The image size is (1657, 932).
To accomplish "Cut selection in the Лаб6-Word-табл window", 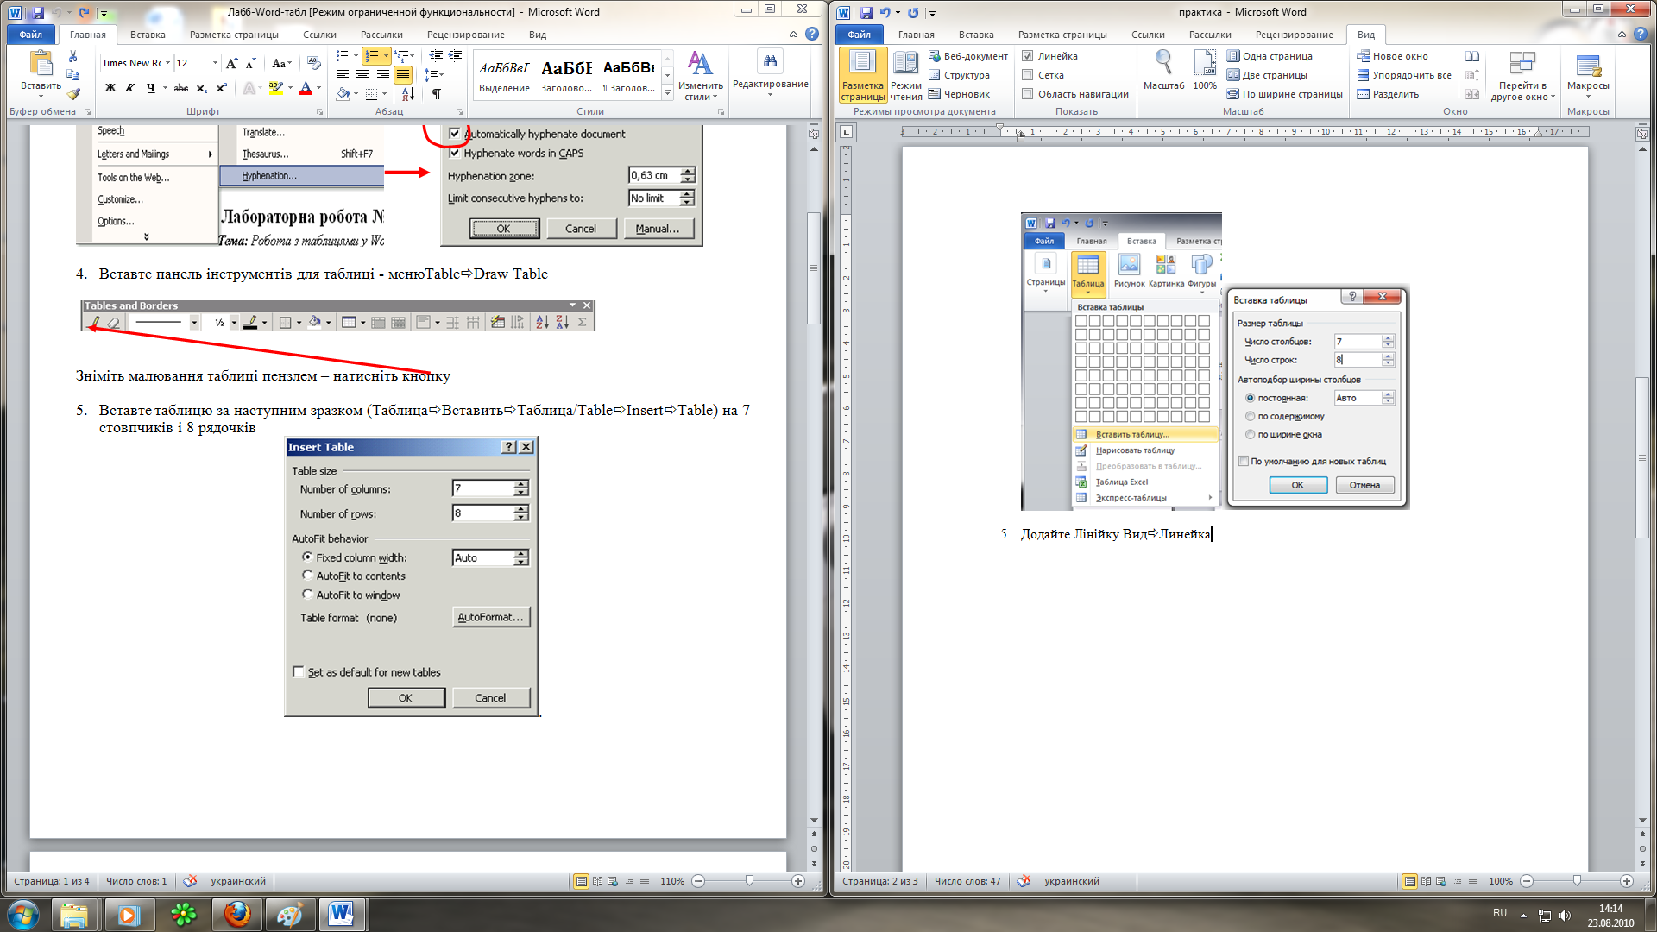I will [x=73, y=57].
